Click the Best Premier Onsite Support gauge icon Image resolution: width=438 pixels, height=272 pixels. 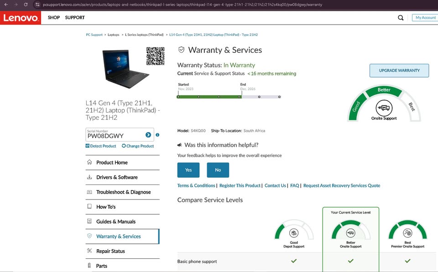pyautogui.click(x=407, y=233)
